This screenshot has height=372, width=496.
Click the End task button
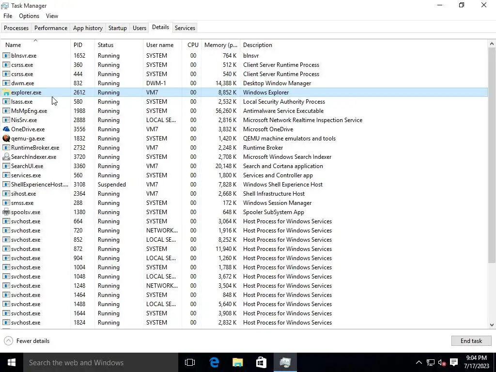pyautogui.click(x=471, y=341)
